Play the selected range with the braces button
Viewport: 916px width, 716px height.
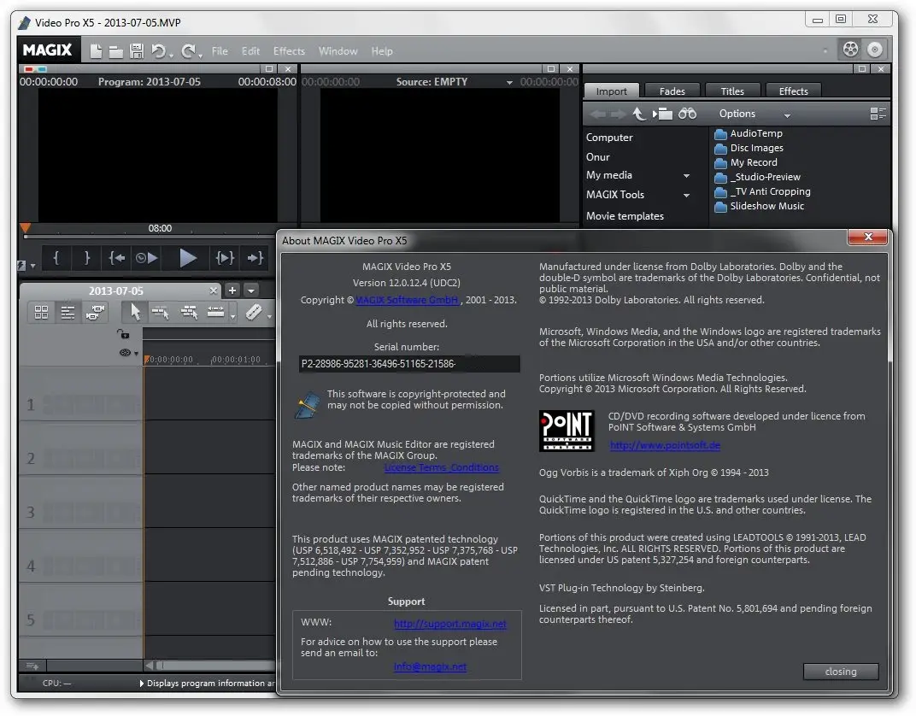[225, 257]
